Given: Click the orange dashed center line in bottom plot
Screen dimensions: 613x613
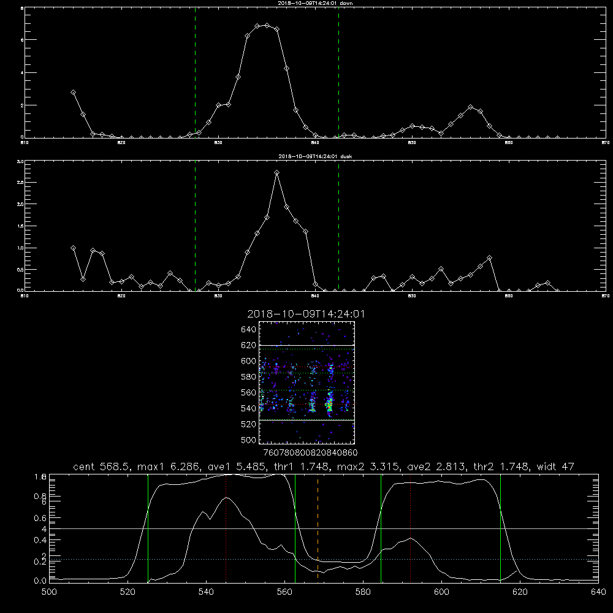Looking at the screenshot, I should click(318, 528).
